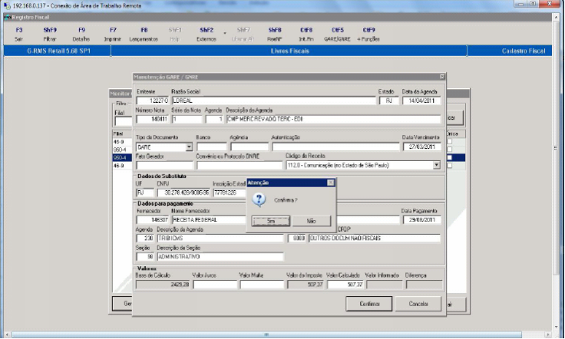
Task: Select highlighted 960-4 row in Monitor list
Action: 122,158
